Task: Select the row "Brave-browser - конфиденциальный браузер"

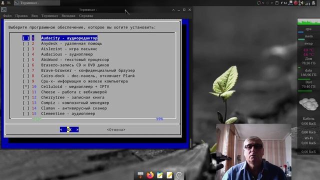Action: point(88,70)
